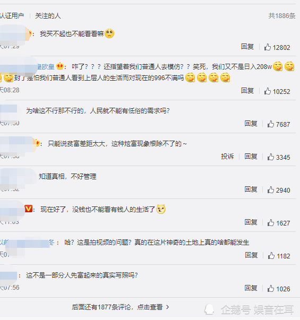
Task: Like the comment with 1182 likes
Action: pos(271,255)
